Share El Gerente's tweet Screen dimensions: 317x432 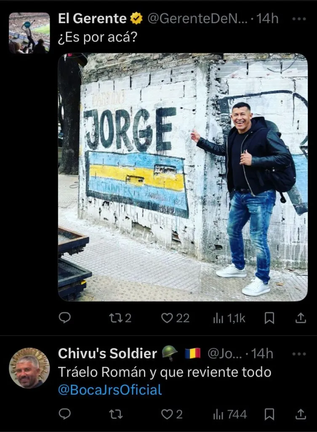point(301,318)
